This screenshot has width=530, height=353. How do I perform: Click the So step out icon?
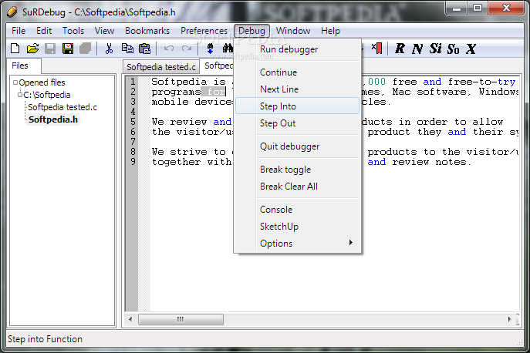pos(453,49)
